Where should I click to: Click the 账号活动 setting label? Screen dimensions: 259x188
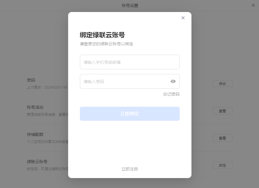pos(35,107)
